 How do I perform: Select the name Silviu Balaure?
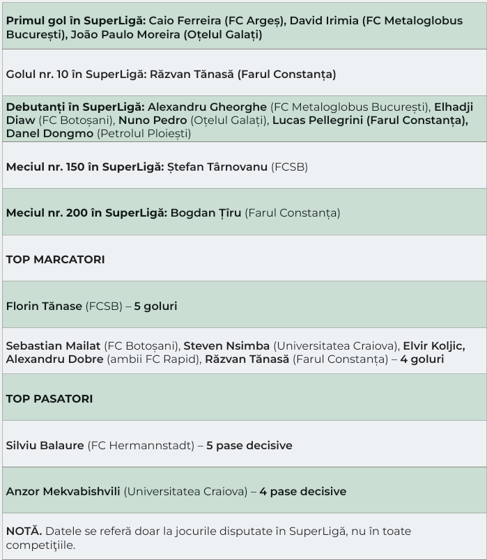pyautogui.click(x=45, y=445)
